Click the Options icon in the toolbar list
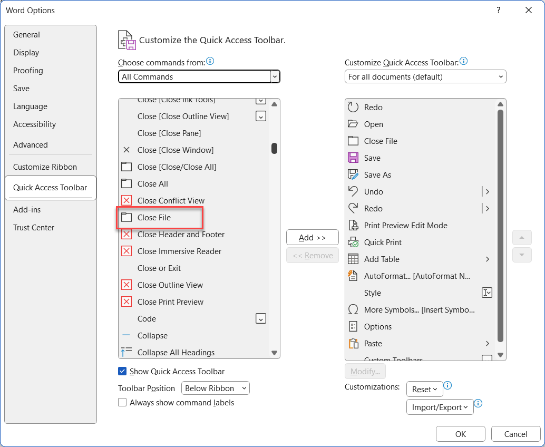This screenshot has height=447, width=545. point(353,326)
